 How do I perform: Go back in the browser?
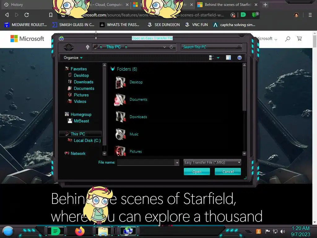(x=7, y=15)
